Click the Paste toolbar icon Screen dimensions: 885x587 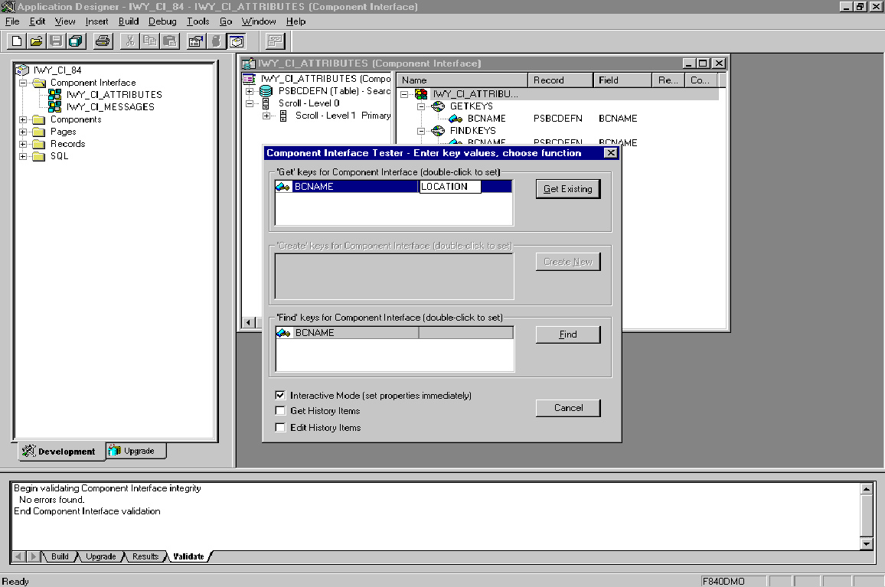click(169, 41)
